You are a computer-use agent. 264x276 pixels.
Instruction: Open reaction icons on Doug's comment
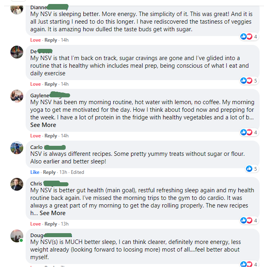click(x=249, y=264)
